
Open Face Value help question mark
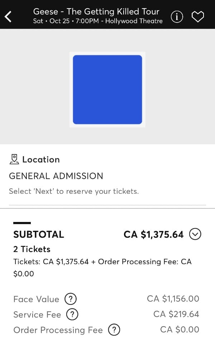(x=71, y=299)
